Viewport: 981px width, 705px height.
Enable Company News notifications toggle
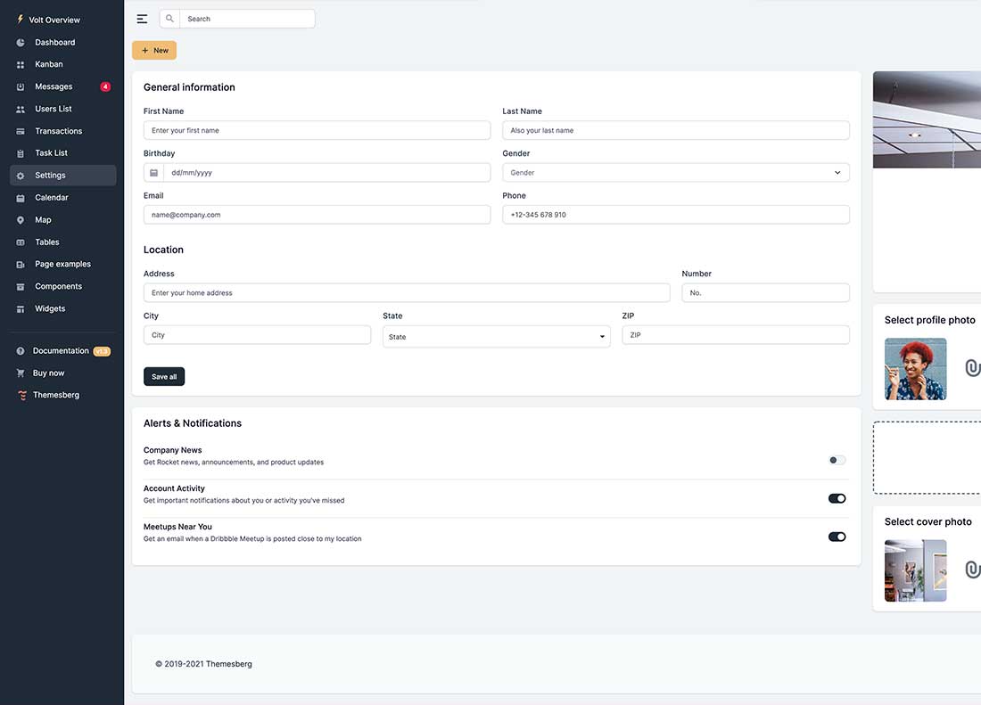836,459
